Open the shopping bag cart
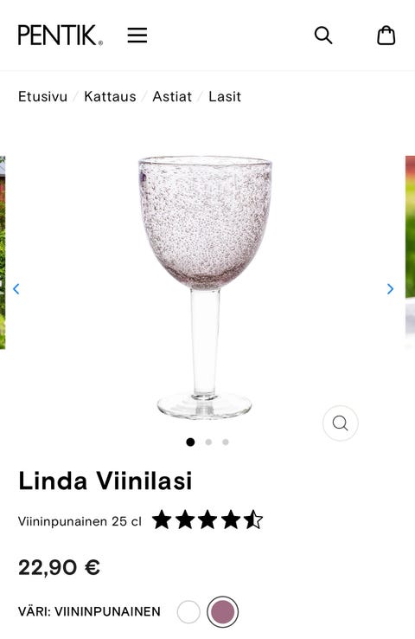 pos(386,35)
